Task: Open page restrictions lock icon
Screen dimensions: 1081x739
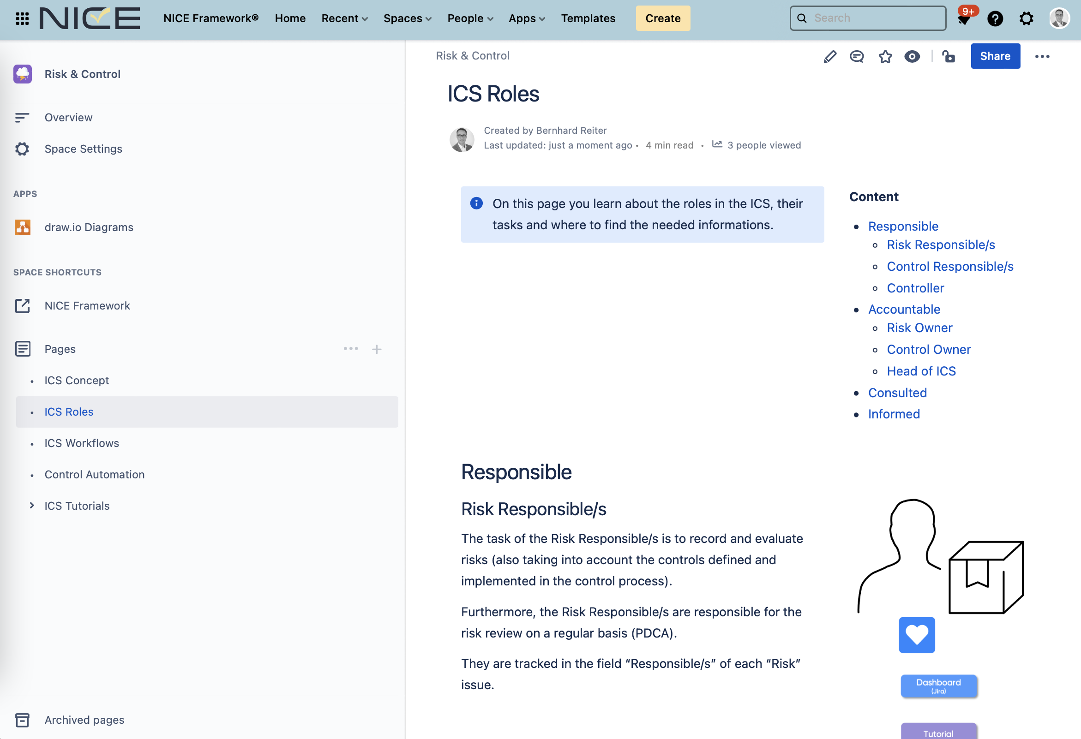Action: 948,56
